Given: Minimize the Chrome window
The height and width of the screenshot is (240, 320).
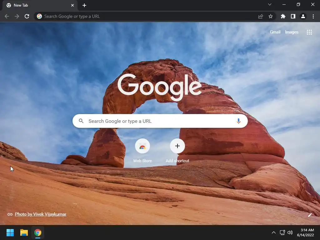Looking at the screenshot, I should [284, 4].
